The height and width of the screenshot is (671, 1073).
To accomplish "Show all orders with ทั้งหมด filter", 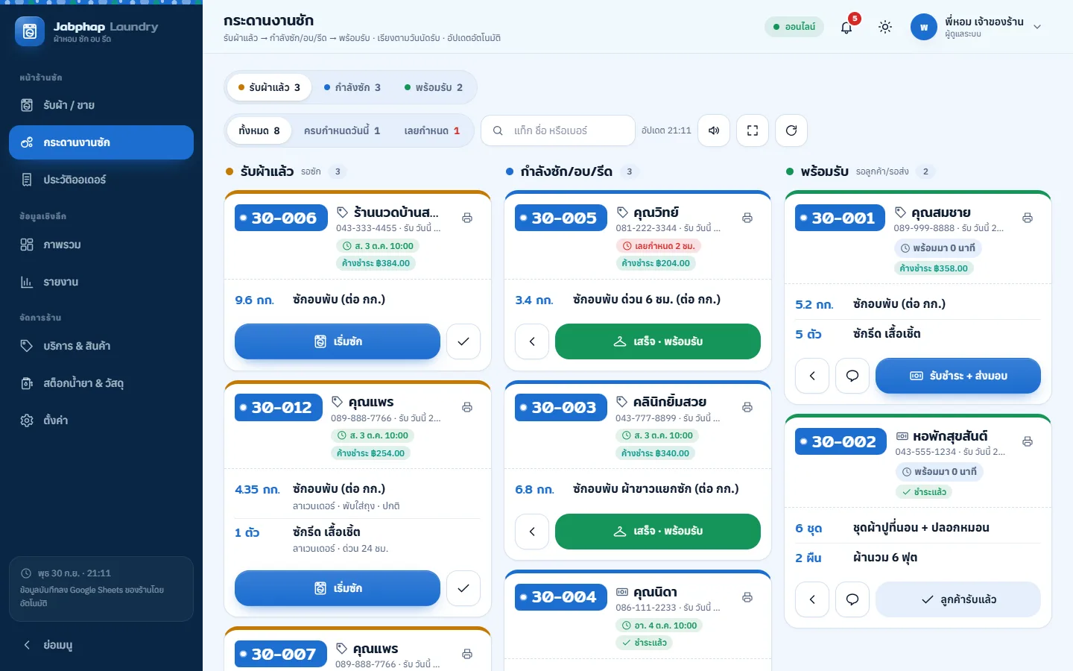I will [259, 130].
